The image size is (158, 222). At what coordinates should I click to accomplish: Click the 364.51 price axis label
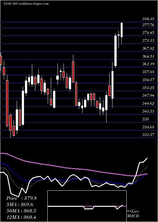tap(148, 56)
